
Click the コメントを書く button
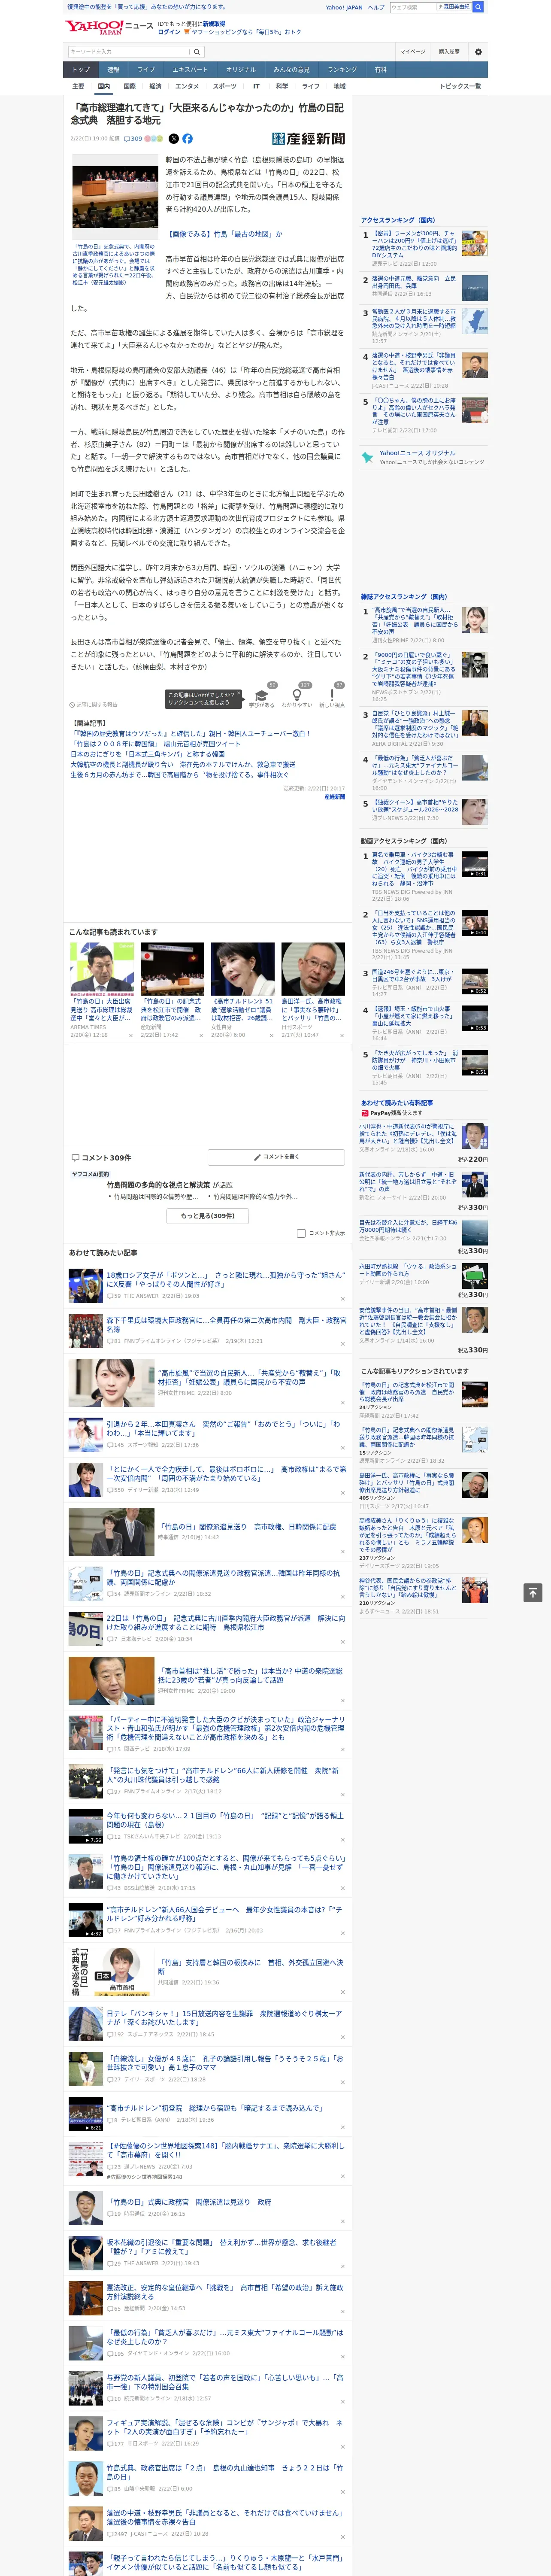(277, 1157)
